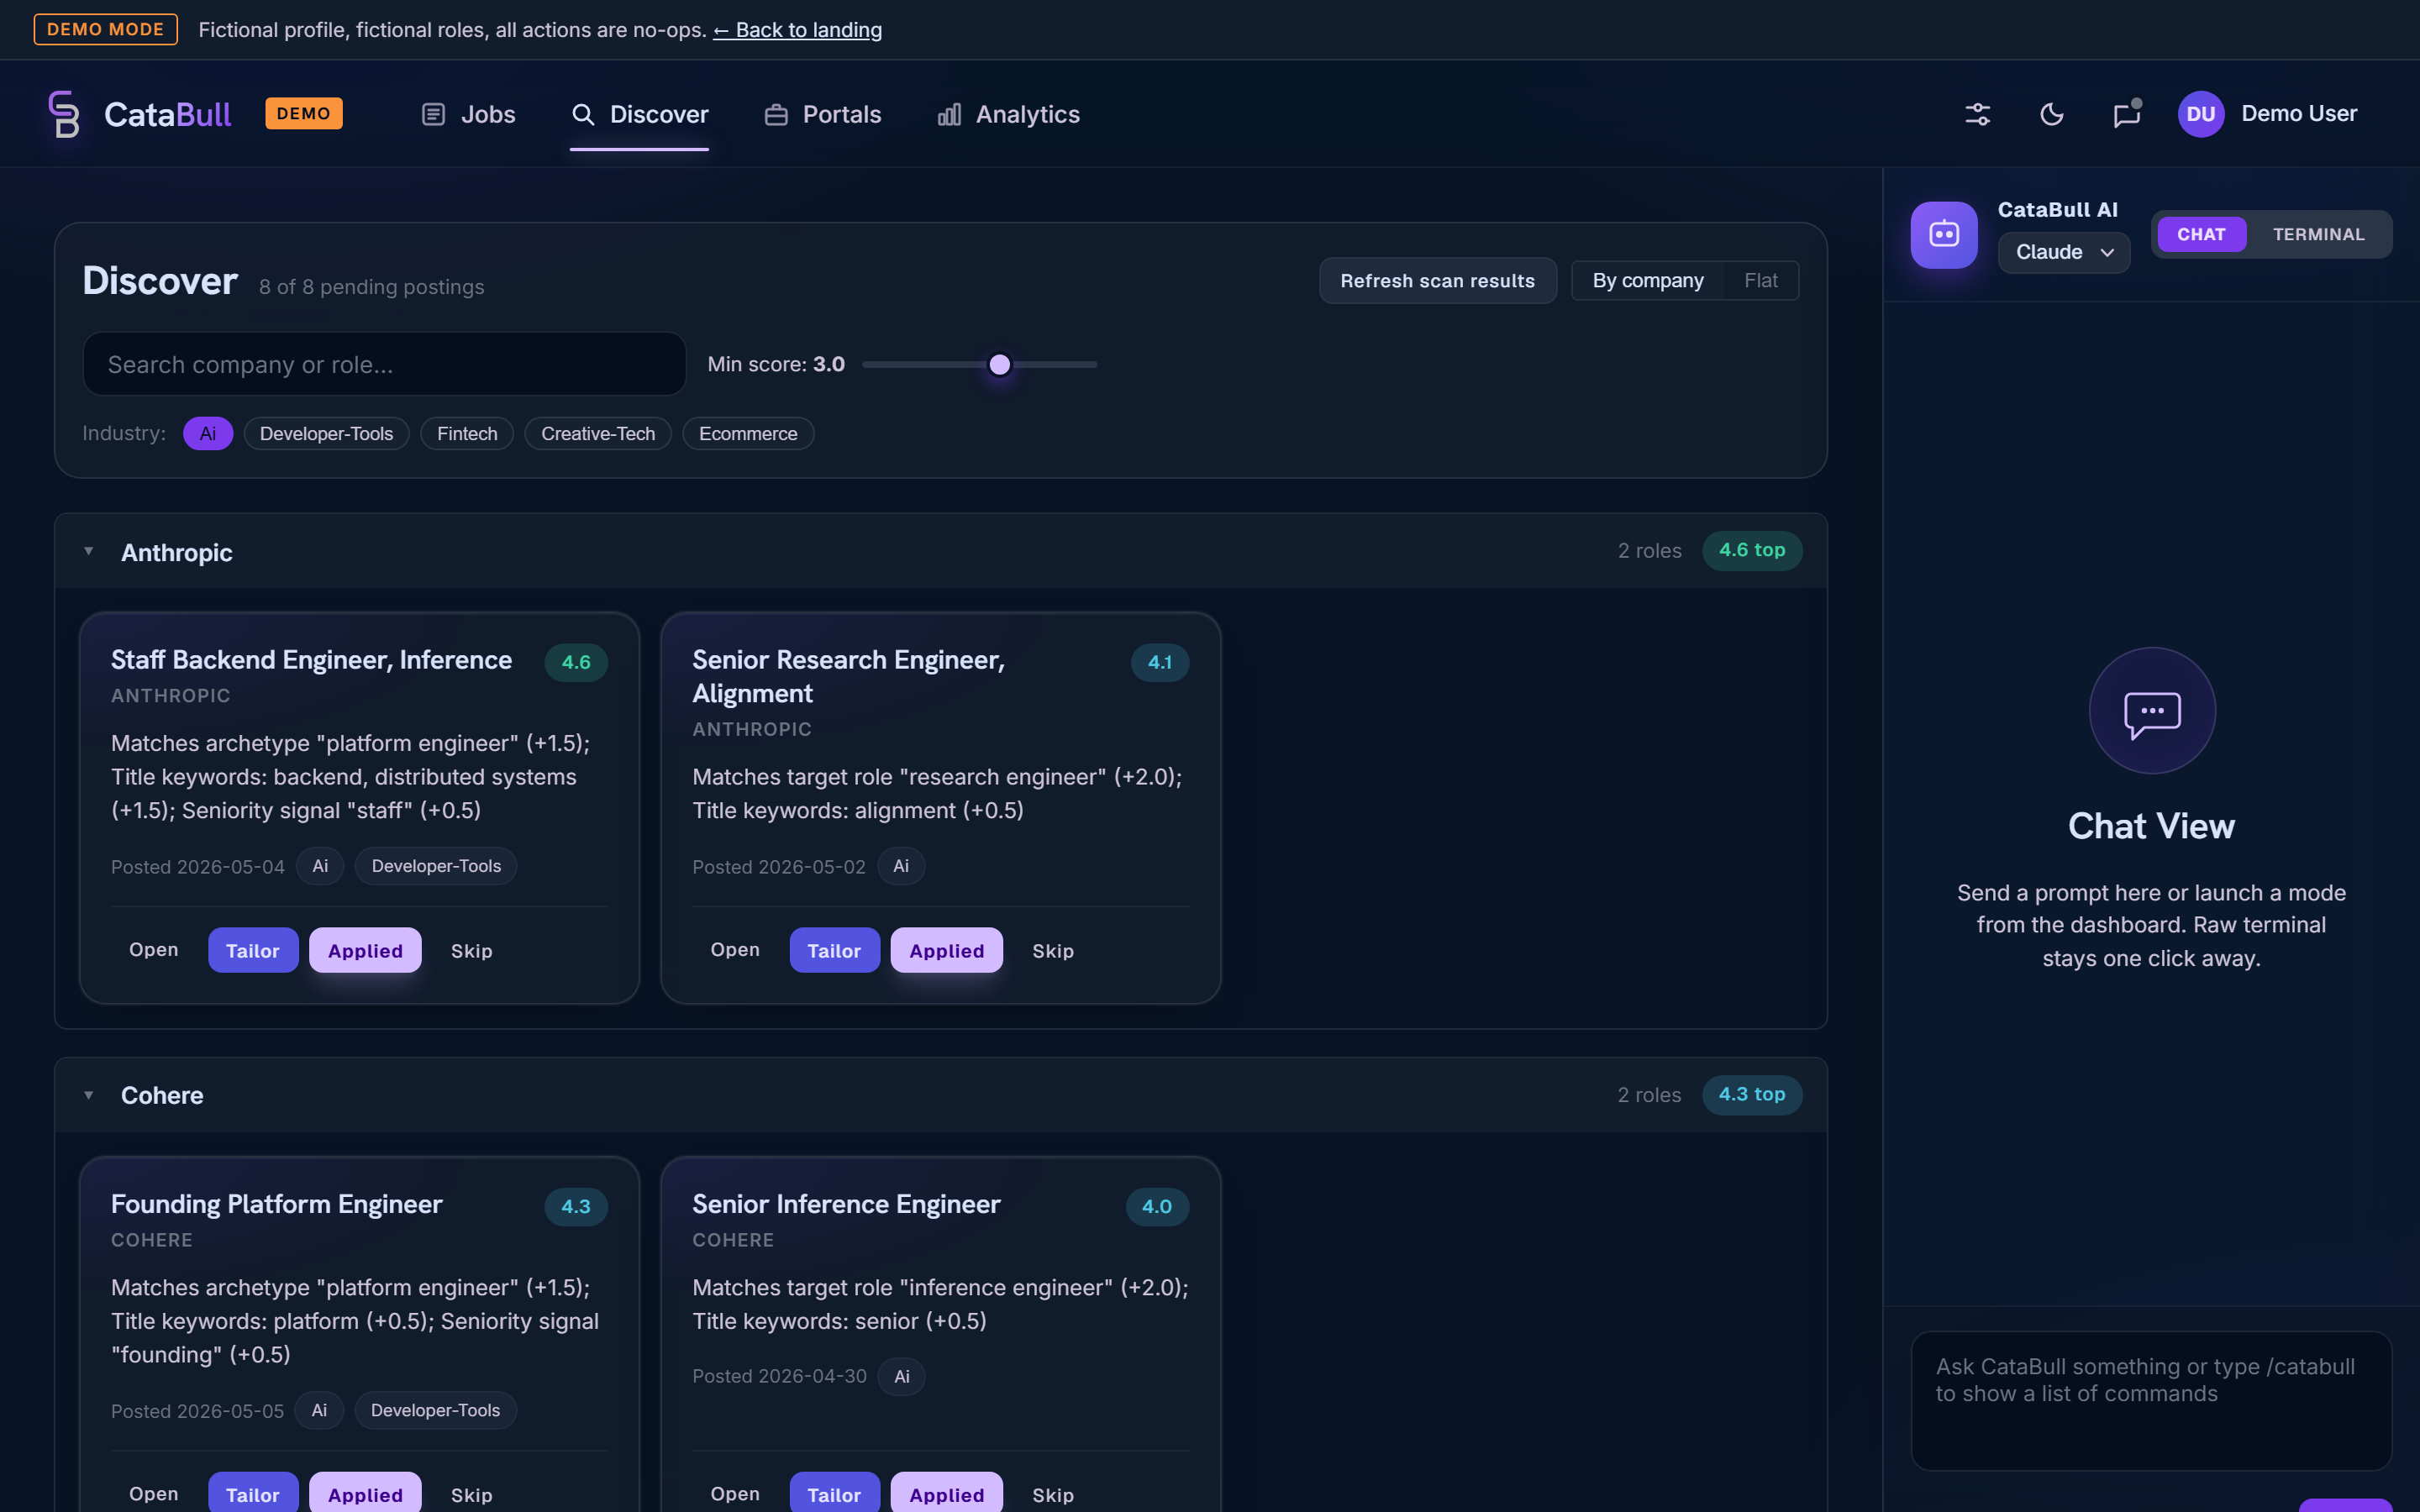Click the Portals briefcase icon
2420x1512 pixels.
pyautogui.click(x=776, y=114)
